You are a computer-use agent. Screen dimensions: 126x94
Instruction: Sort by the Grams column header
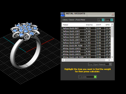pos(90,25)
